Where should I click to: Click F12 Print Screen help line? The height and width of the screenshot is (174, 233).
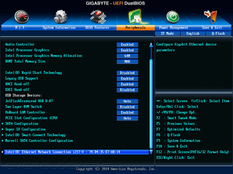pos(193,152)
